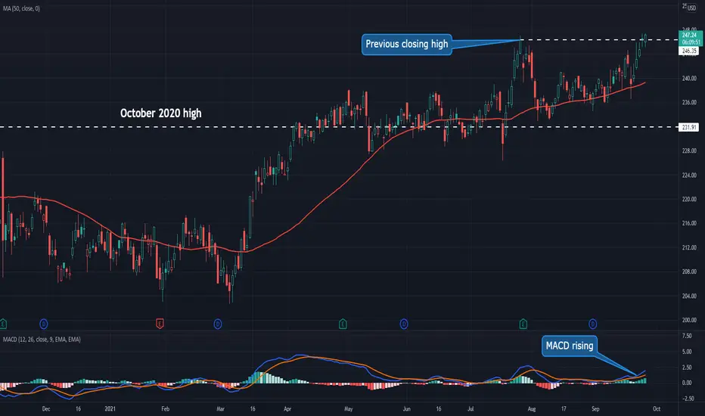Click the -2.50 MACD axis value
The width and height of the screenshot is (705, 416).
[x=687, y=399]
